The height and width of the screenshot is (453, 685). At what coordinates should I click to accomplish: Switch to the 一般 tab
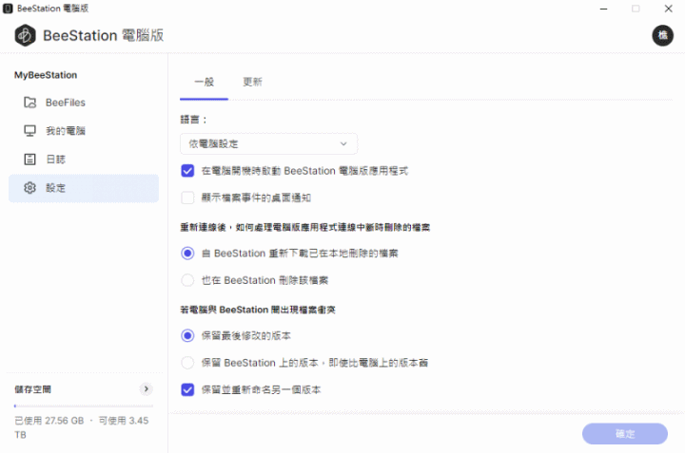[x=204, y=82]
